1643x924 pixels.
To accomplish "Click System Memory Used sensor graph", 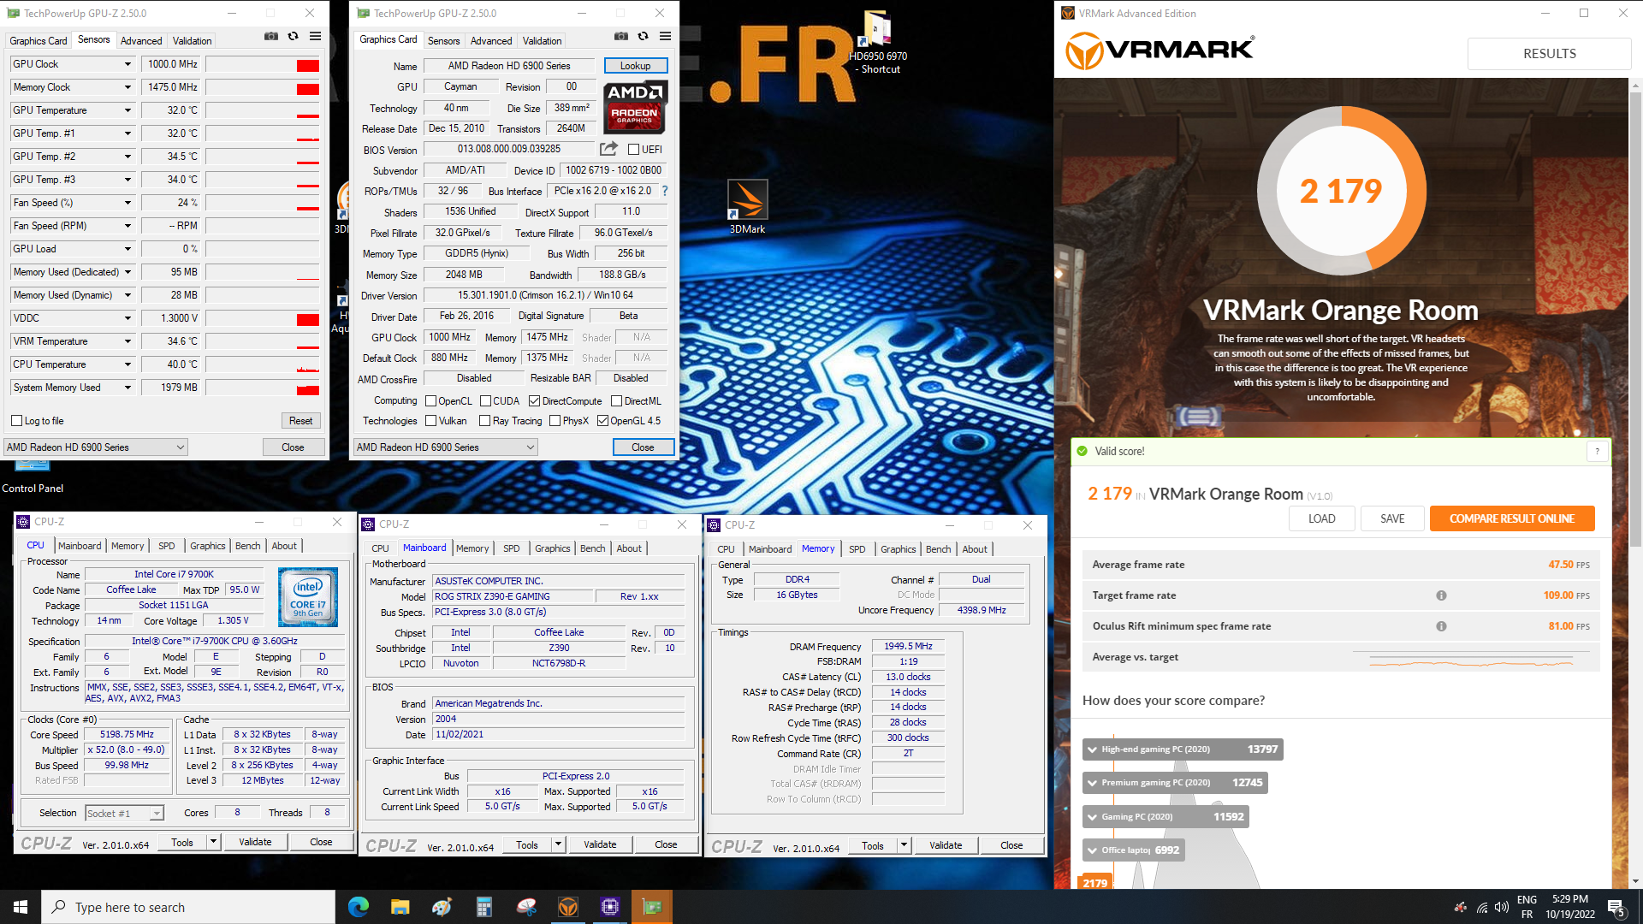I will tap(263, 388).
